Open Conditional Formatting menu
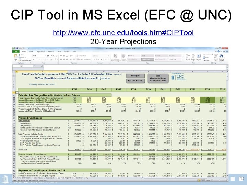Viewport: 247px width, 185px height. coord(115,58)
